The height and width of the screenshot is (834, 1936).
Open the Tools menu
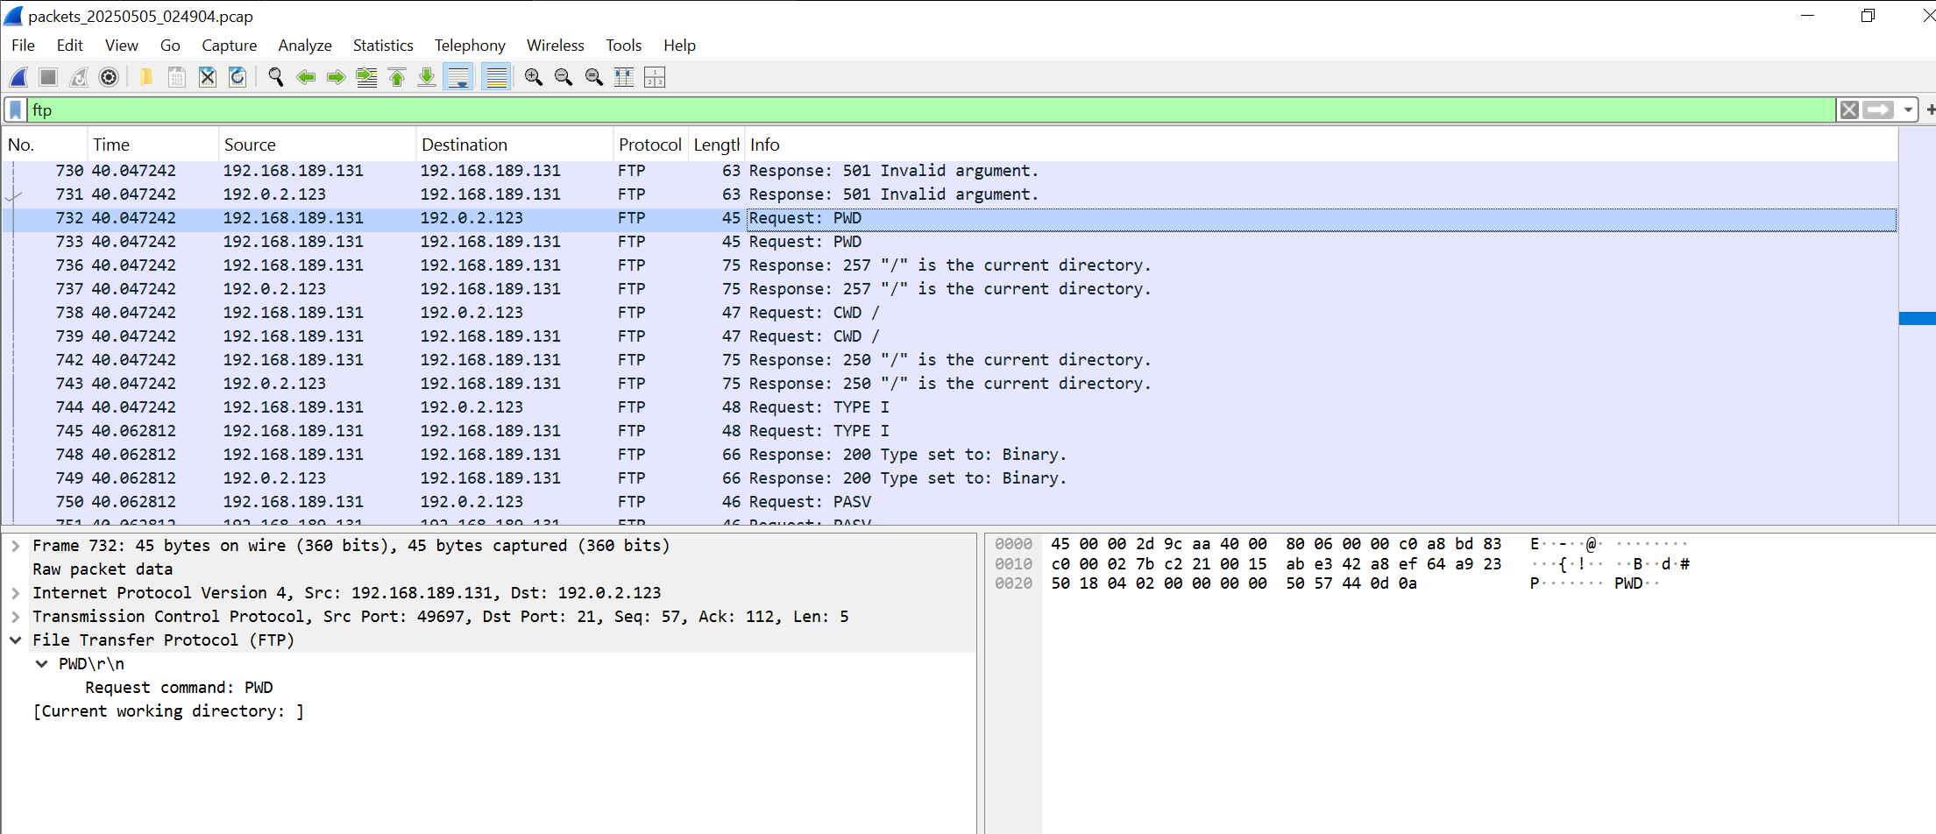coord(624,46)
